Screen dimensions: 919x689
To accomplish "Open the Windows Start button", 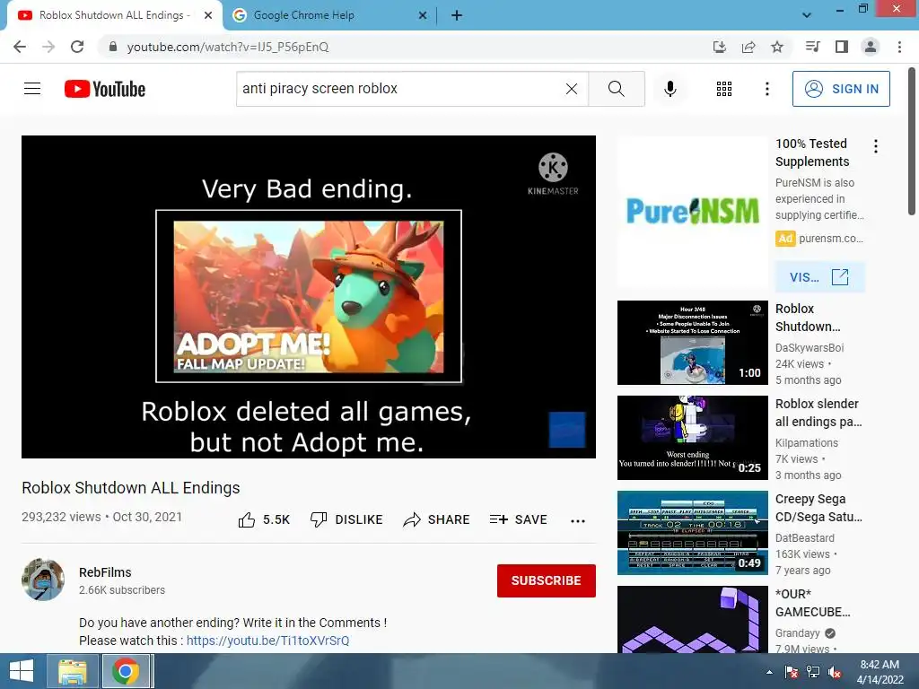I will (x=22, y=671).
